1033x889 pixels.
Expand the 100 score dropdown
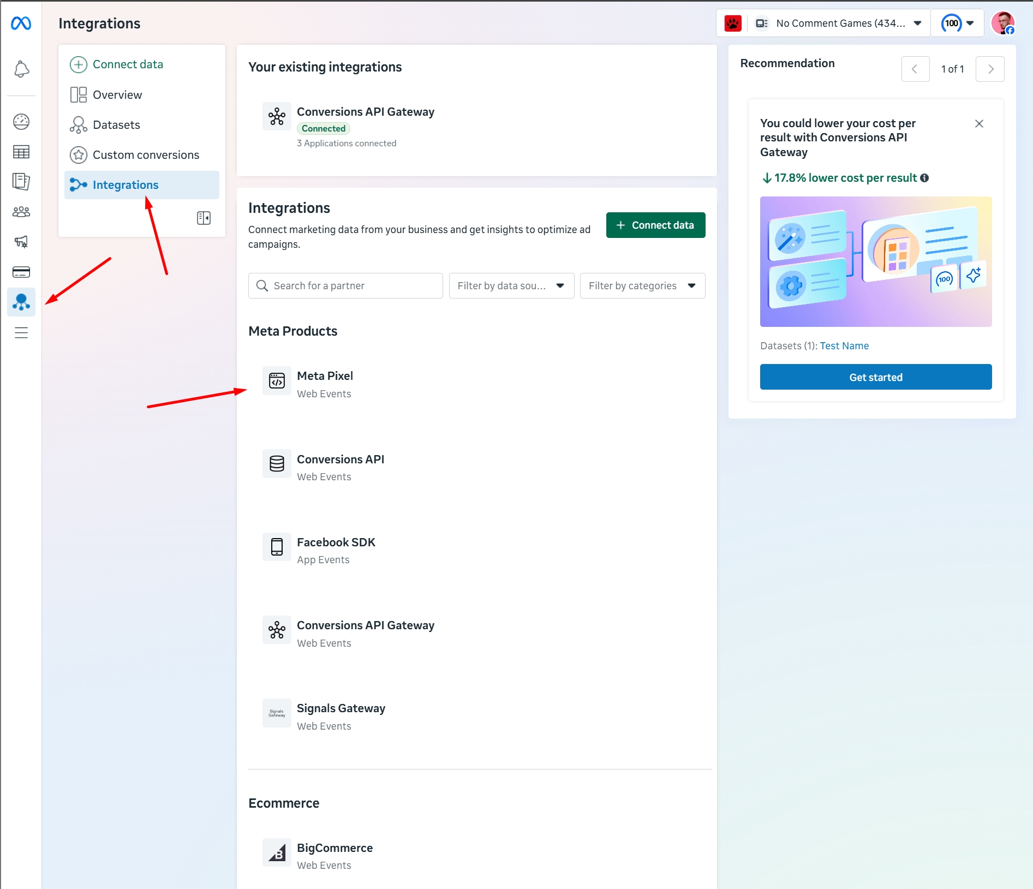click(958, 23)
